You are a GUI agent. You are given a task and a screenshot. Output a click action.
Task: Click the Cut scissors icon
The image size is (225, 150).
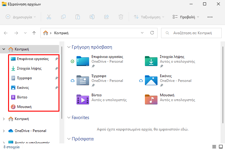[49, 17]
